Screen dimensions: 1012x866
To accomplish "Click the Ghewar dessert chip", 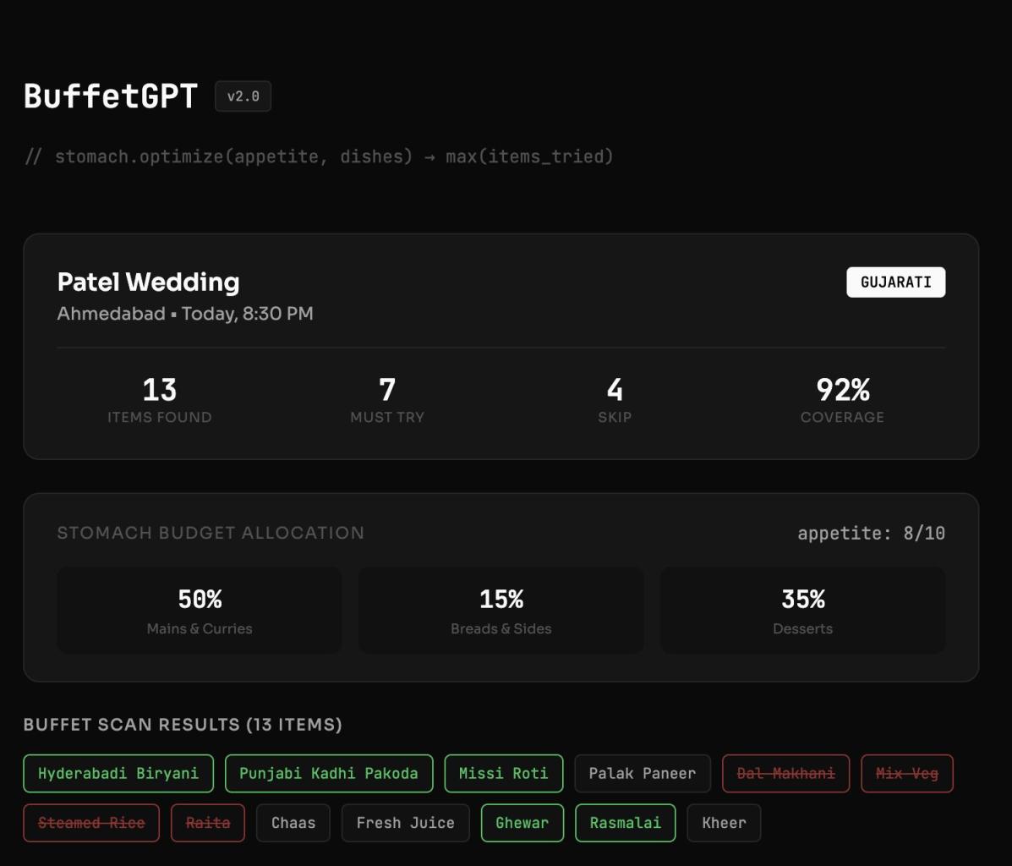I will 522,823.
